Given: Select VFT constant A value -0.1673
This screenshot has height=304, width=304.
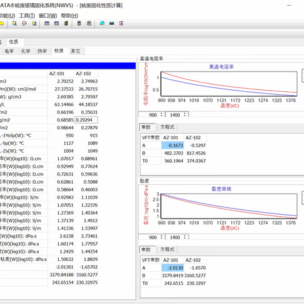Looking at the screenshot, I should 173,146.
